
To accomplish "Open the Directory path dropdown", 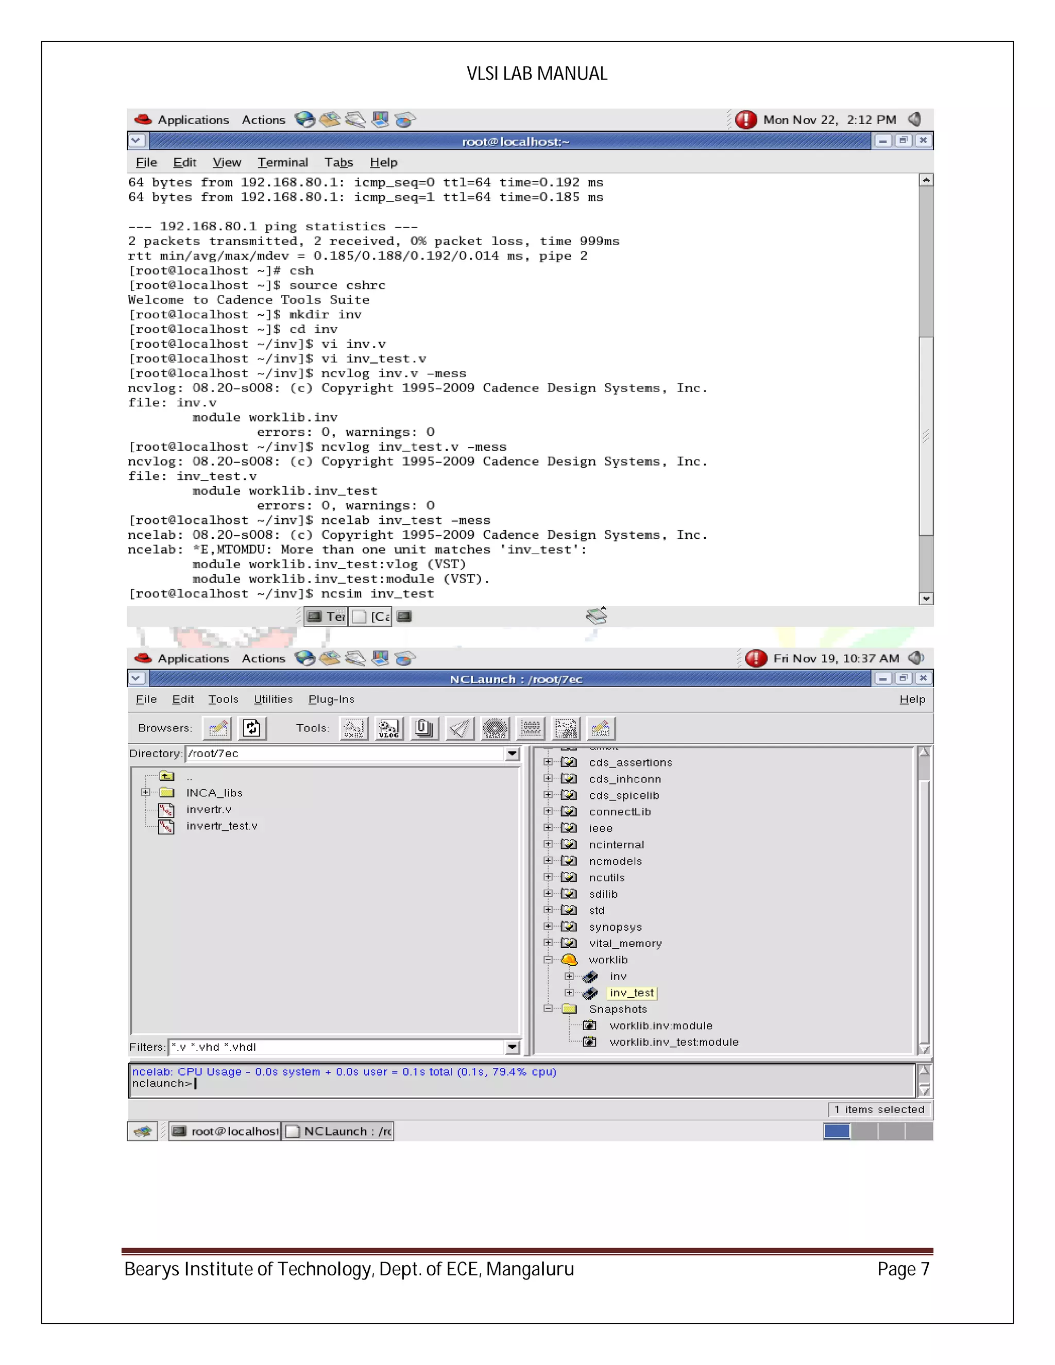I will (513, 754).
